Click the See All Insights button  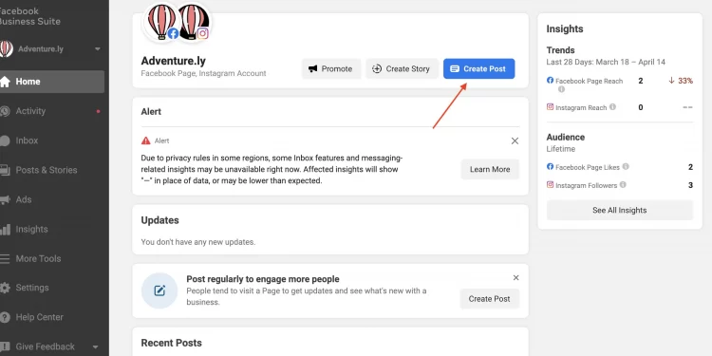[x=619, y=210]
